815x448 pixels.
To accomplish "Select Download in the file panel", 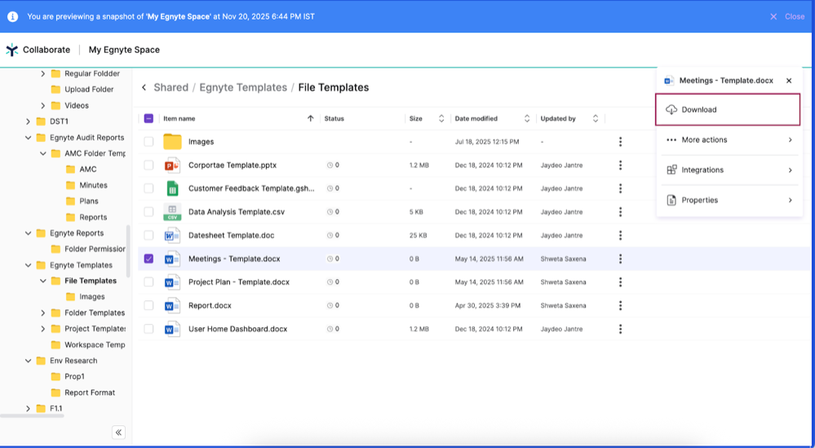I will tap(728, 109).
